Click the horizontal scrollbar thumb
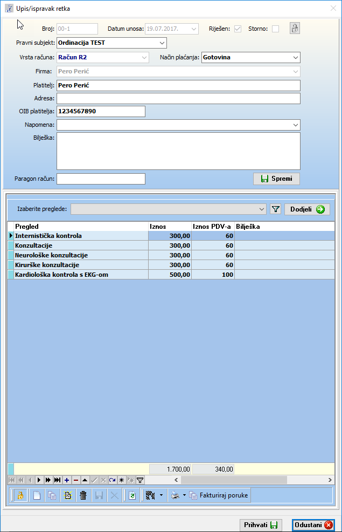The width and height of the screenshot is (342, 532). click(234, 480)
